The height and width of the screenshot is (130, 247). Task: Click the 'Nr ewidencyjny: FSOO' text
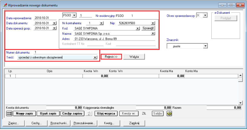click(109, 16)
